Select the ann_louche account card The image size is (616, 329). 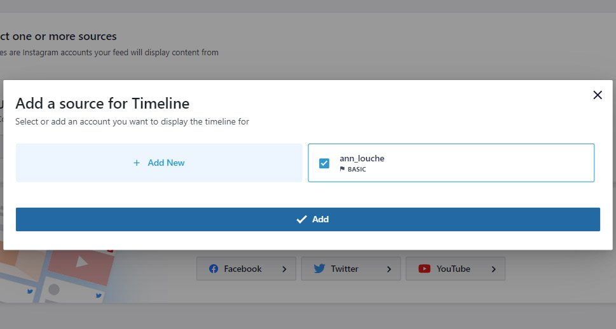click(451, 163)
